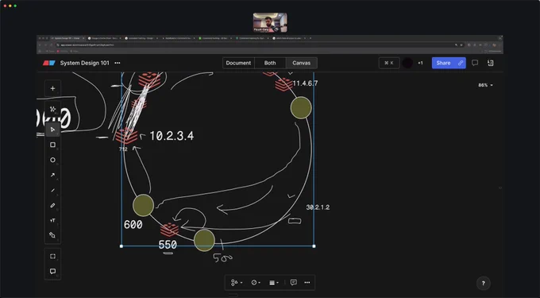Select the red server icon beside 10.2.3.4
The width and height of the screenshot is (540, 298).
point(126,136)
